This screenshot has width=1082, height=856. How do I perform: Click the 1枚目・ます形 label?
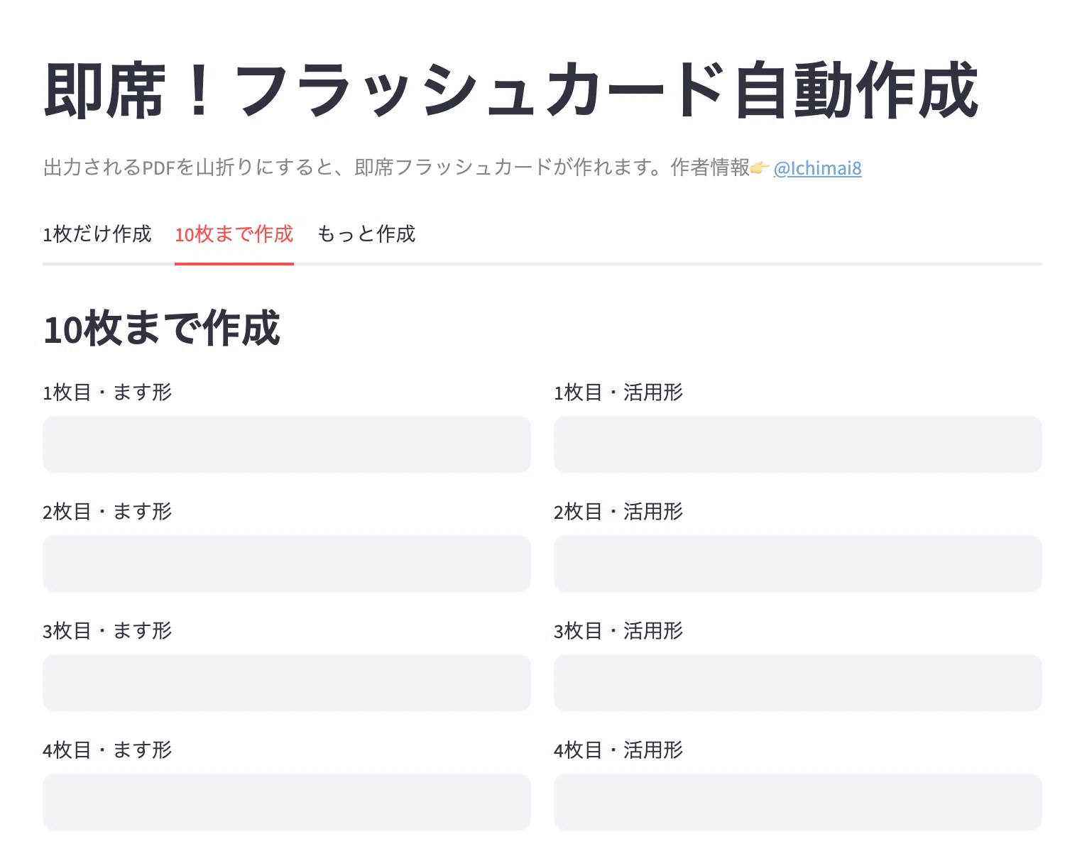pyautogui.click(x=107, y=393)
